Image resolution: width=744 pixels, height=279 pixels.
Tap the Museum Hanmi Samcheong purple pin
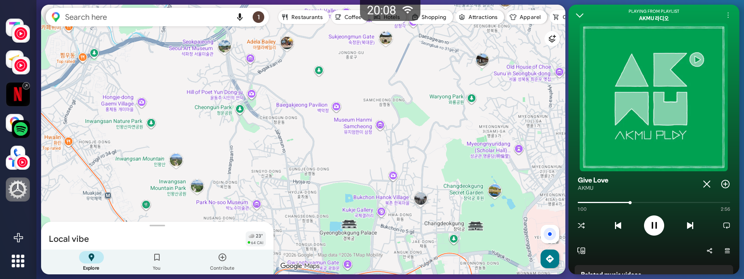[380, 125]
